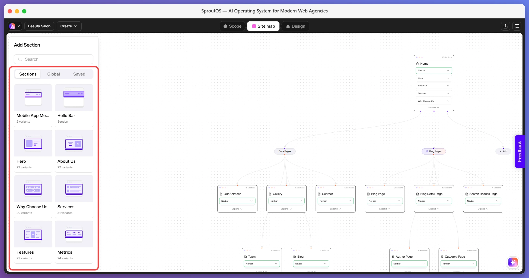Expand the Blog Detail Page sections
The image size is (529, 278).
point(434,209)
